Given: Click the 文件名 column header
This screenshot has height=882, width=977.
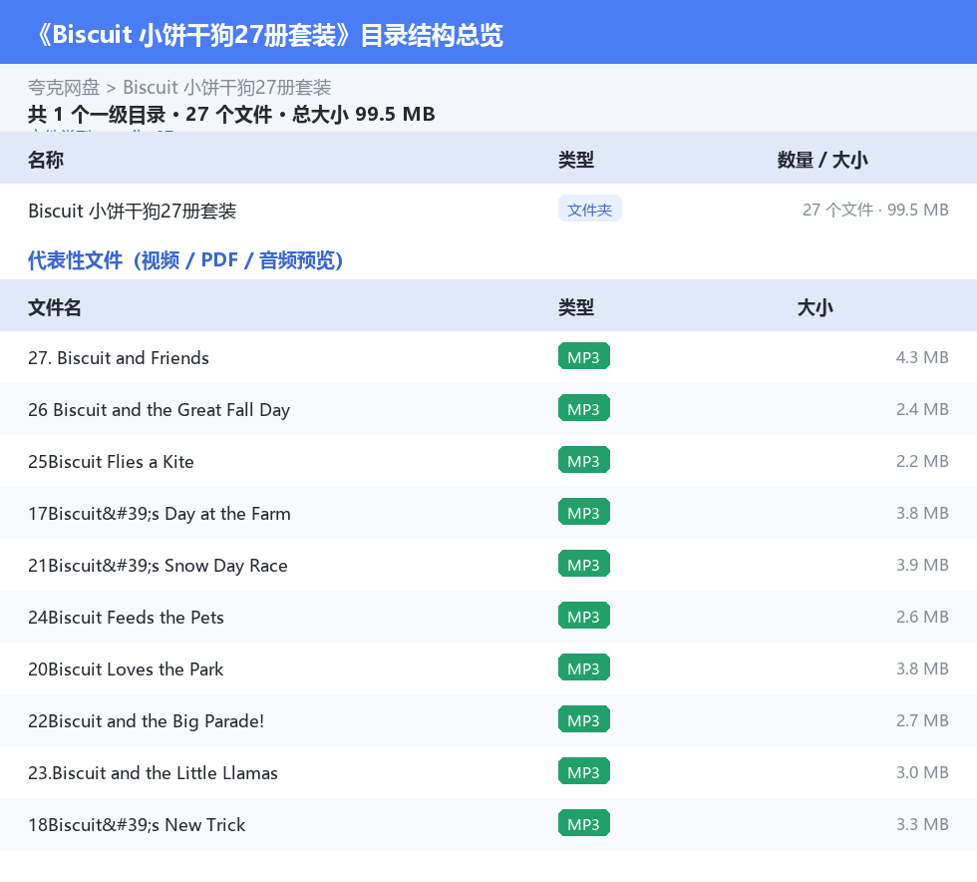Looking at the screenshot, I should (x=54, y=307).
